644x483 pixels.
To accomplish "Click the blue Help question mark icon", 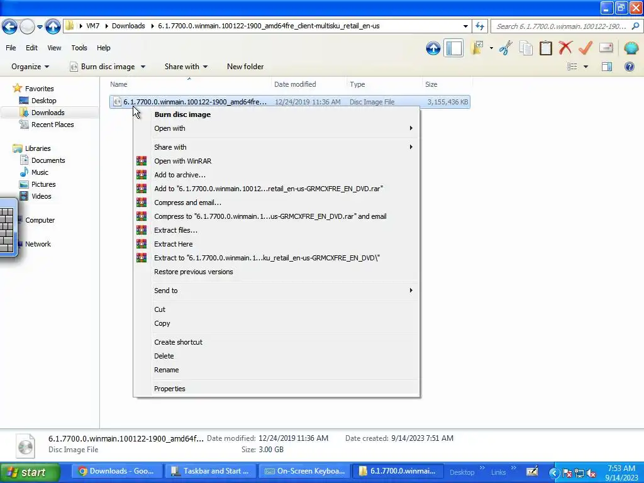I will point(629,67).
